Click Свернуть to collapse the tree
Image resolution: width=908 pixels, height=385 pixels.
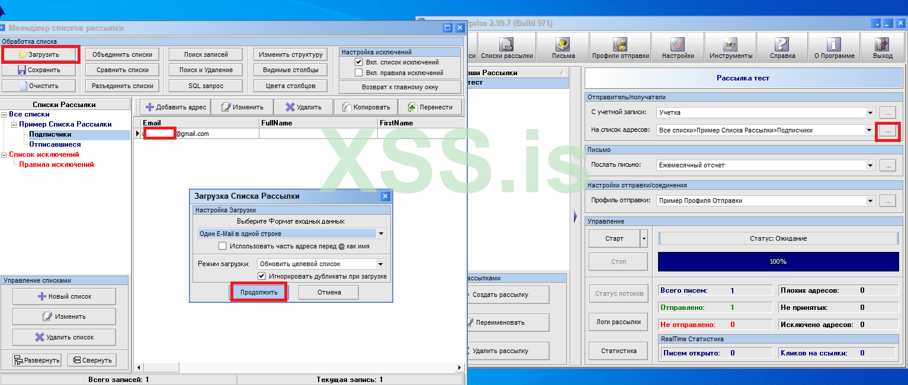[92, 360]
